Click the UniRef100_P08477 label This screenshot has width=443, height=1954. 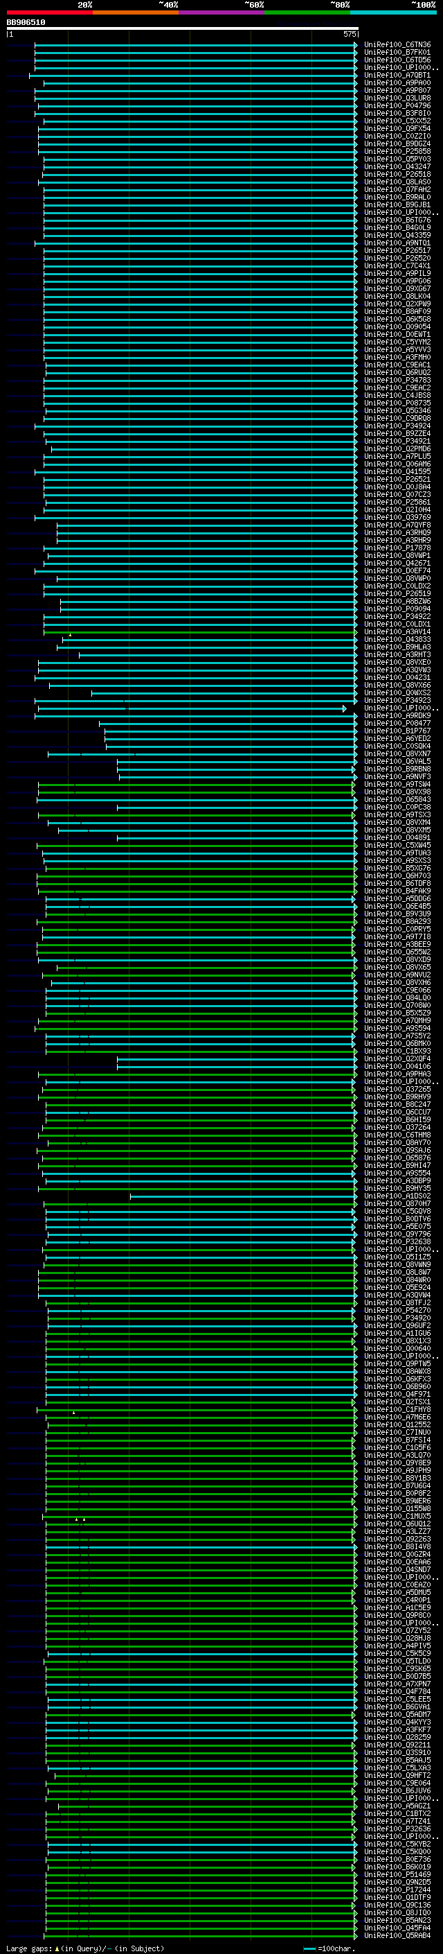point(397,724)
